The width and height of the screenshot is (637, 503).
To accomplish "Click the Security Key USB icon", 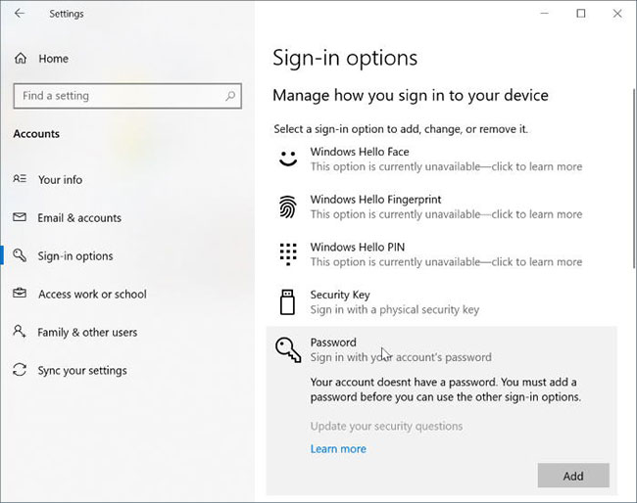I will (x=287, y=302).
